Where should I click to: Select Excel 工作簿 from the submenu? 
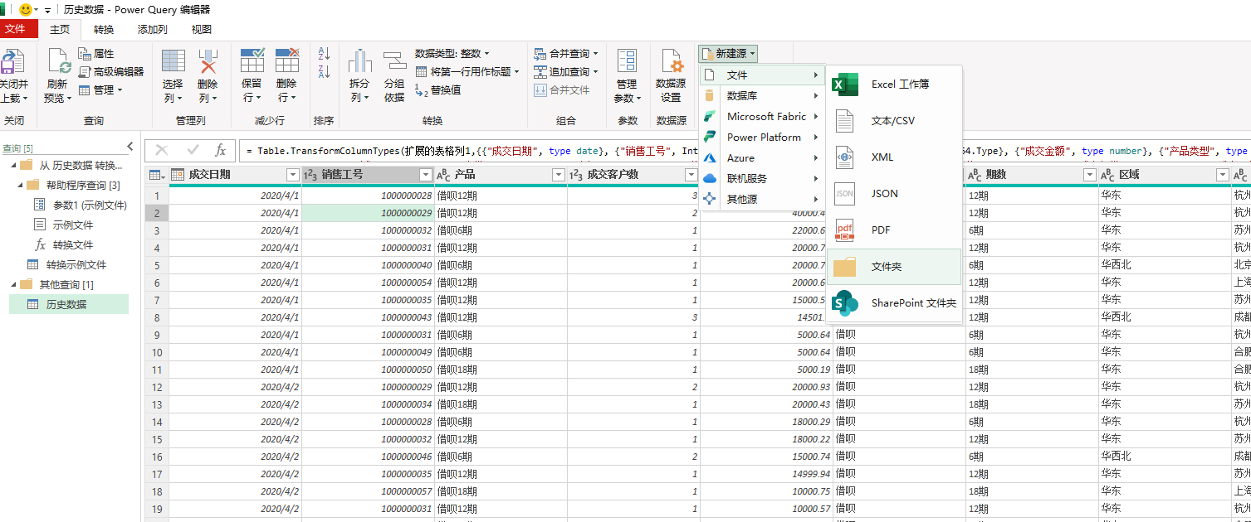click(895, 85)
